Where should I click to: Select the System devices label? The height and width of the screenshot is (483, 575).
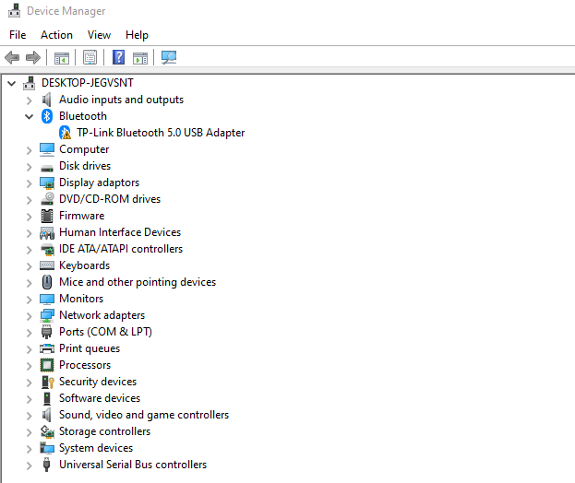click(x=96, y=448)
